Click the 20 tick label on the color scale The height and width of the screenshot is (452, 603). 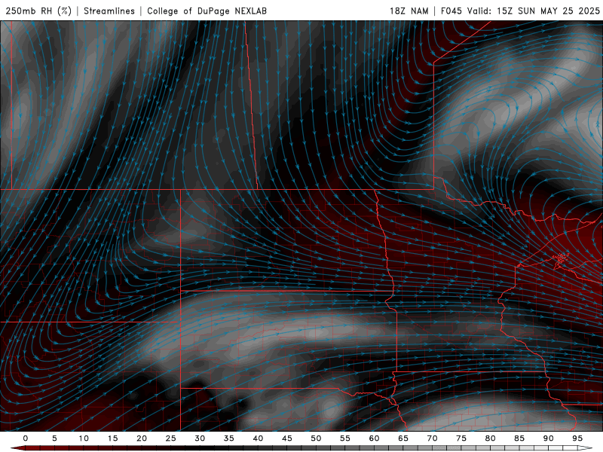[x=142, y=438]
